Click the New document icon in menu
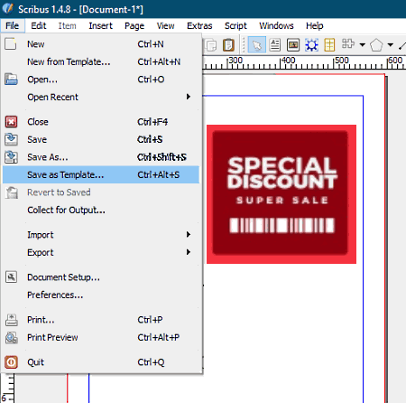This screenshot has width=406, height=403. click(11, 44)
